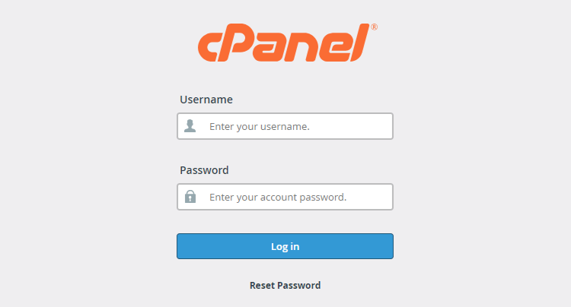Click the user silhouette icon
This screenshot has height=307, width=571.
(190, 125)
